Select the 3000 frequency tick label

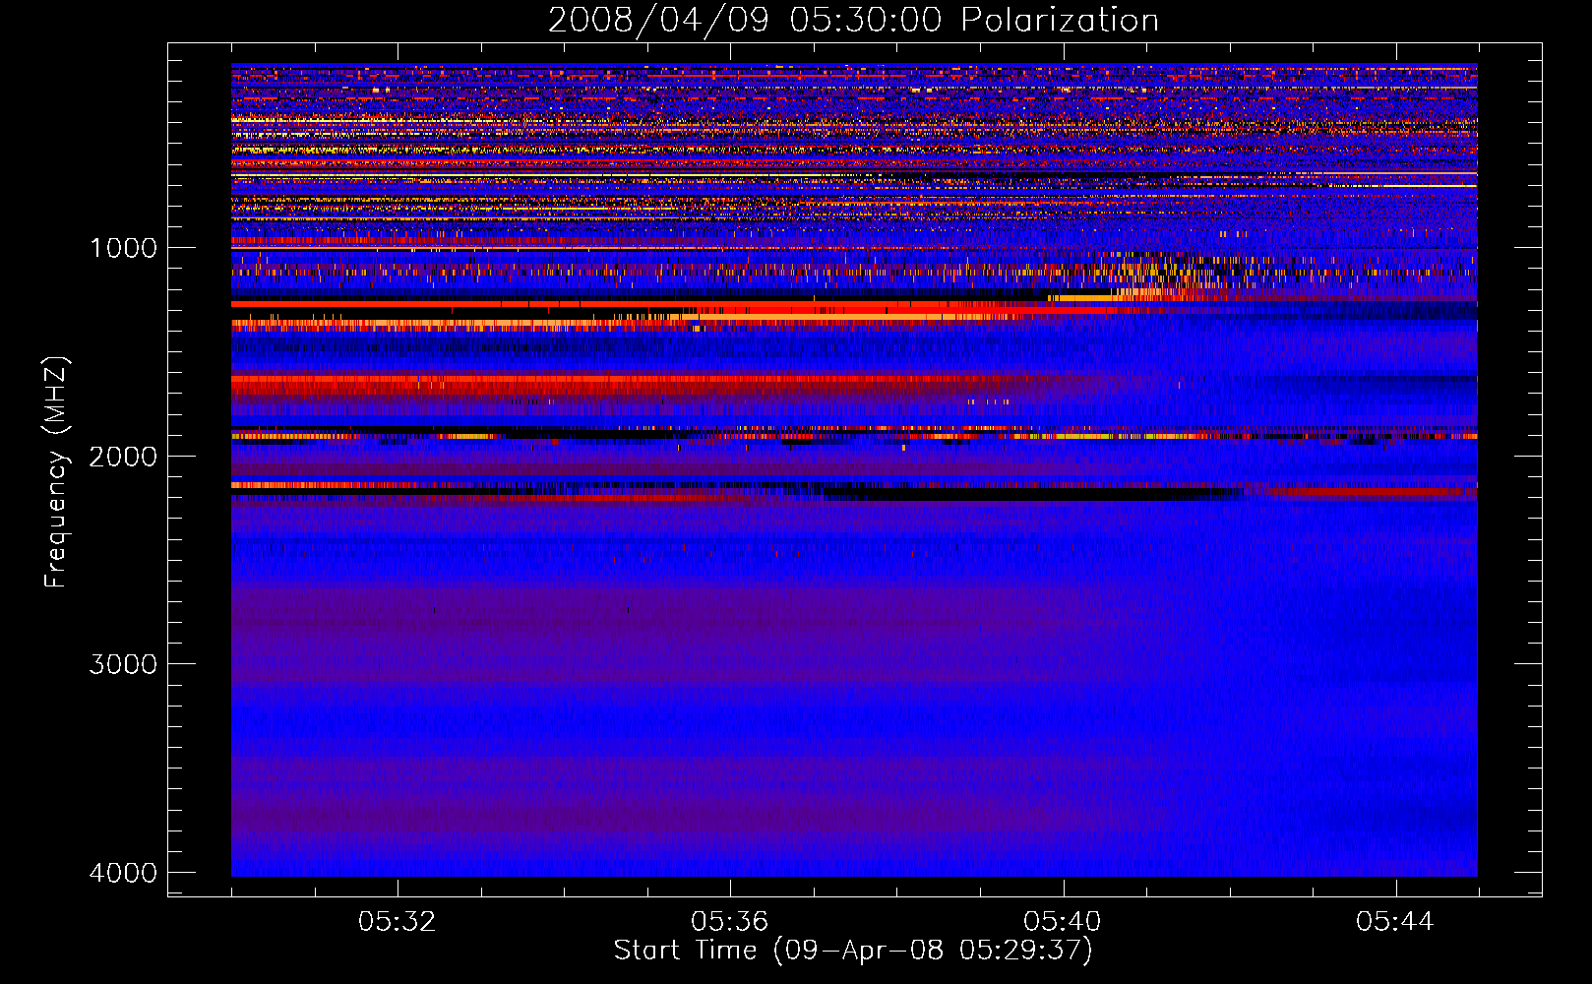[x=123, y=664]
